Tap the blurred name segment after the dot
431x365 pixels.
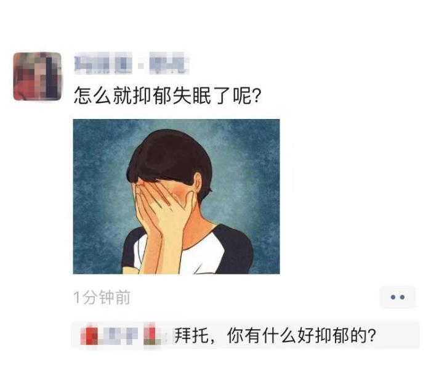click(x=169, y=64)
